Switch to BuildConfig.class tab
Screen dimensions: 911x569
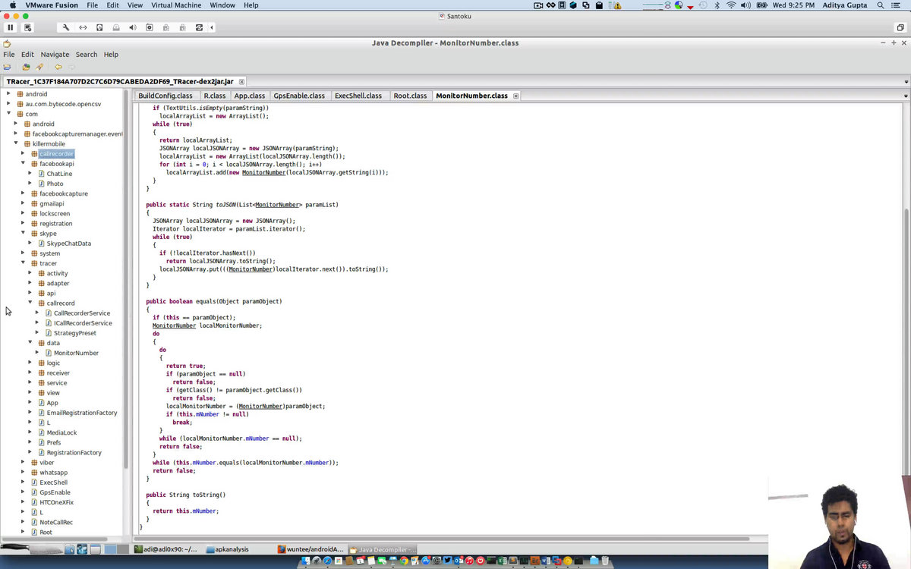click(x=165, y=96)
